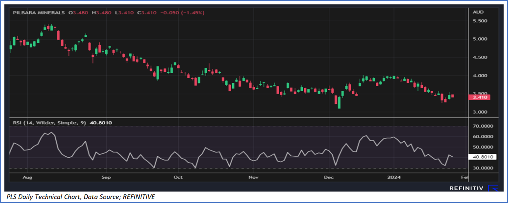Click the white 40.8010 RSI value tag
Image resolution: width=508 pixels, height=203 pixels.
pyautogui.click(x=482, y=157)
